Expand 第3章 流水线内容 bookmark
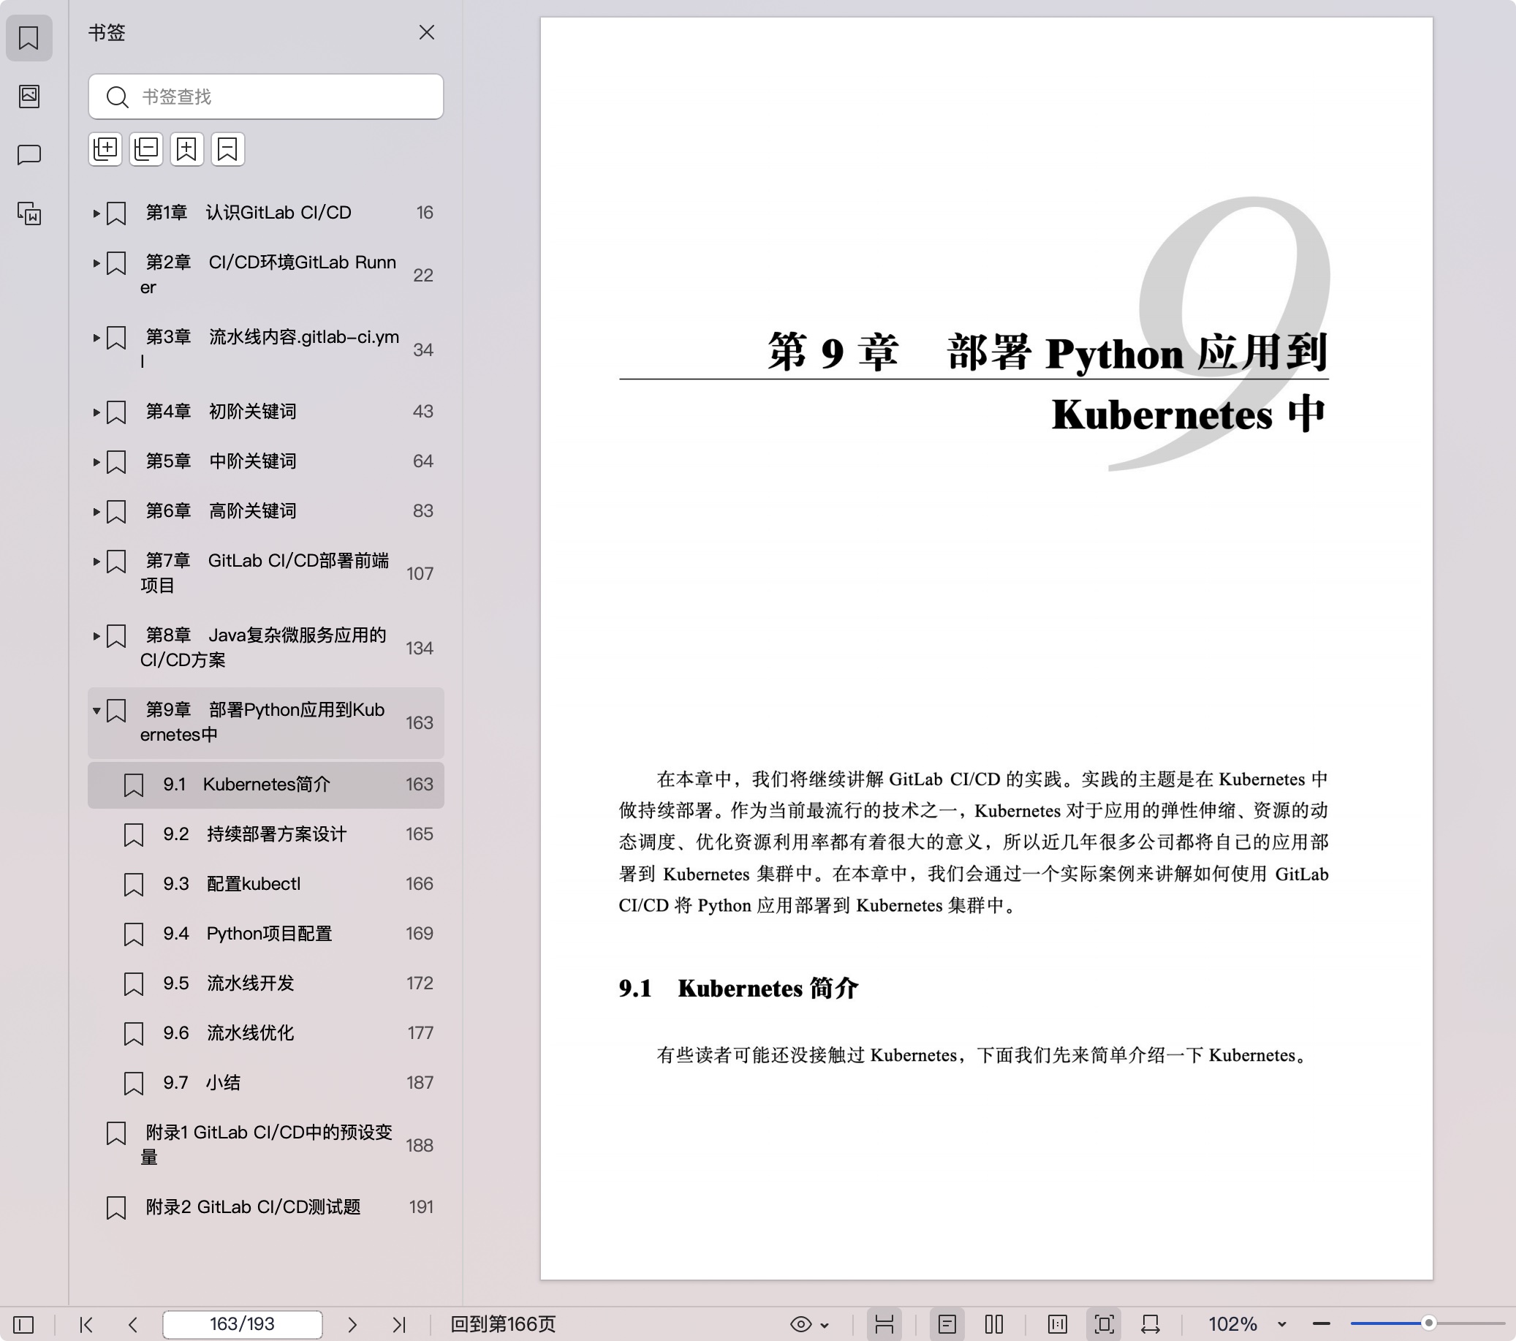The width and height of the screenshot is (1516, 1341). (96, 338)
